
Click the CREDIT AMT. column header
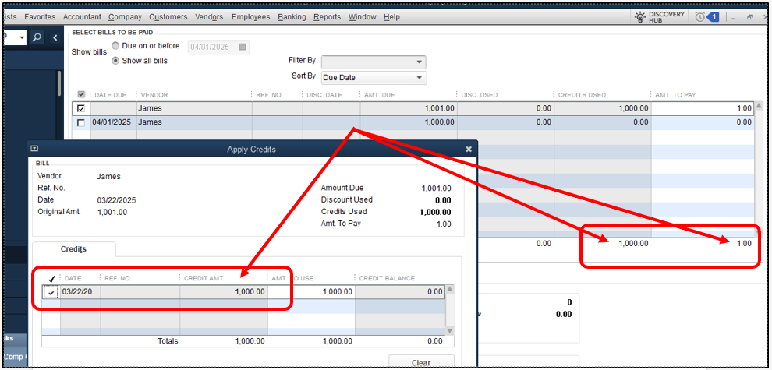point(204,279)
